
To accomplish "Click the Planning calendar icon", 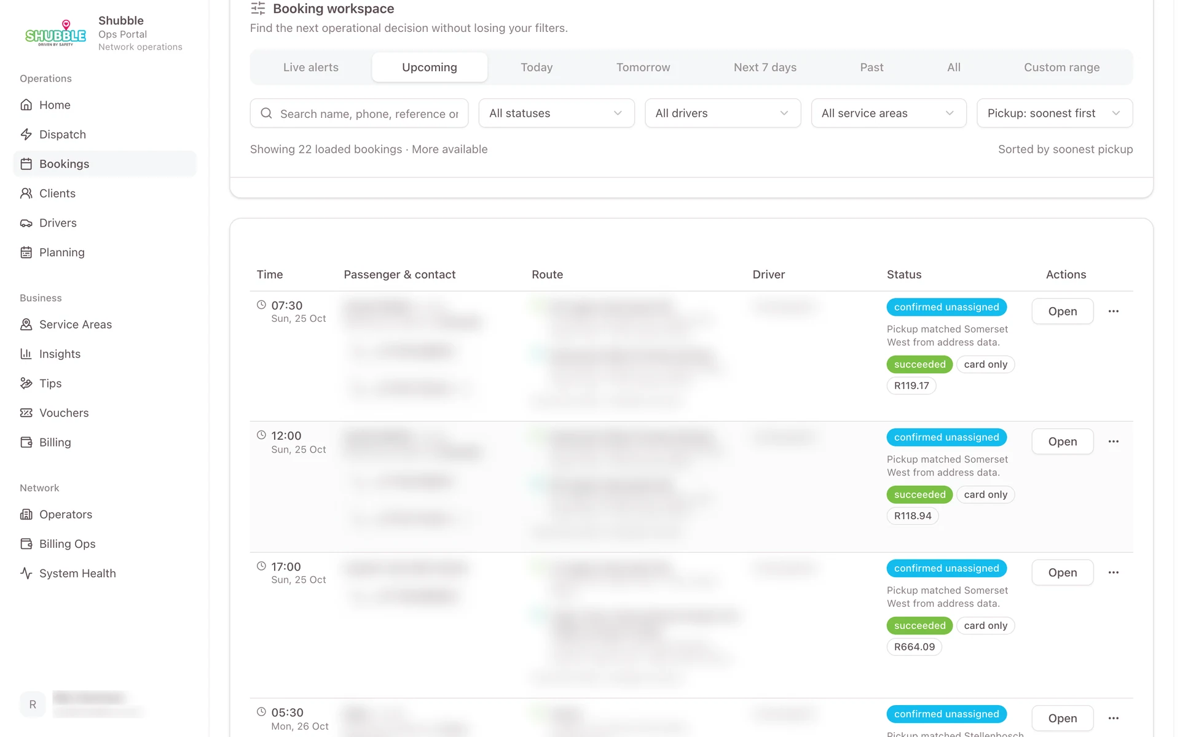I will [26, 252].
